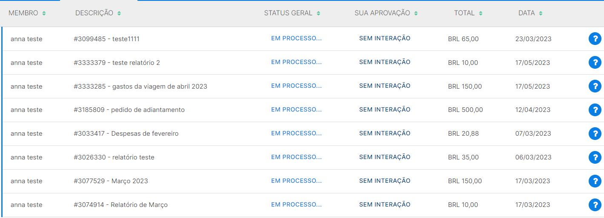Sort table by MEMBRO column arrows

point(44,13)
